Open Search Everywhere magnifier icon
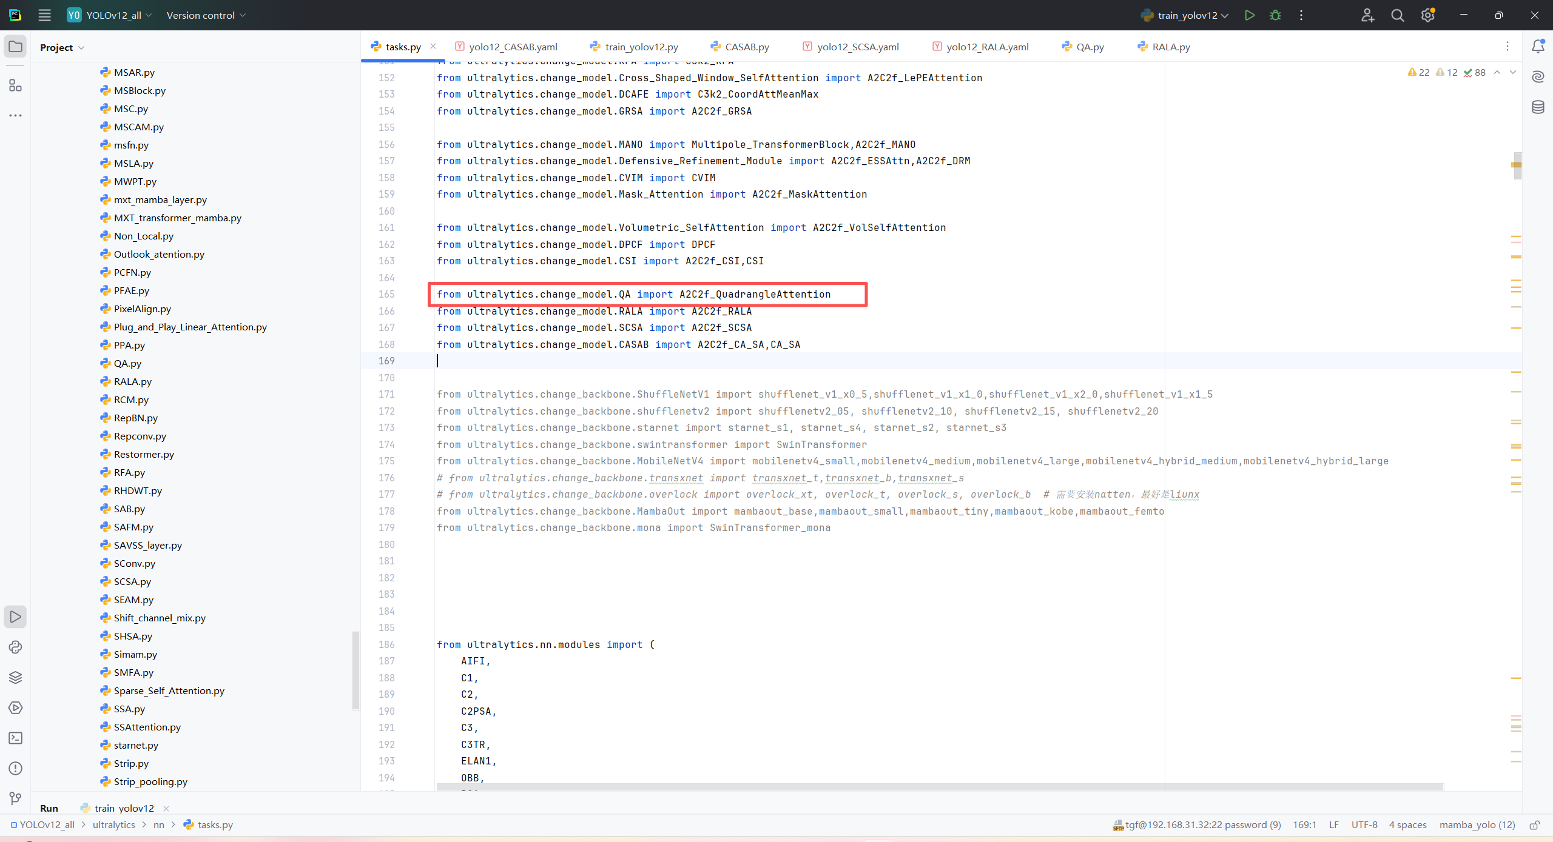The width and height of the screenshot is (1553, 842). pos(1397,15)
